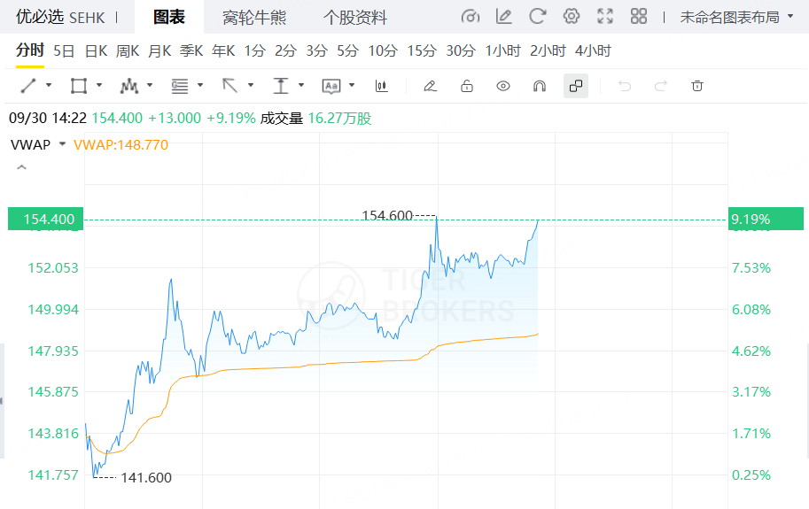Select the Fibonacci retracement lines tool
Image resolution: width=809 pixels, height=509 pixels.
(180, 86)
